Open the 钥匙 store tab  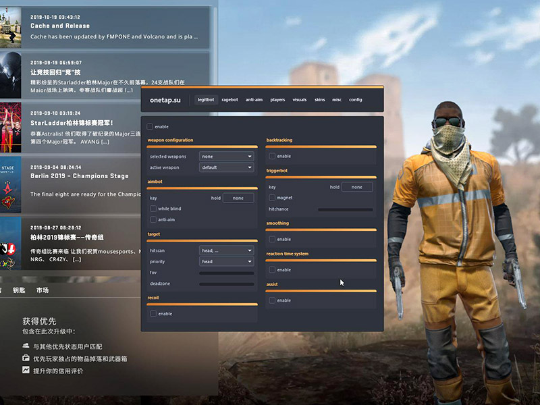pyautogui.click(x=19, y=290)
